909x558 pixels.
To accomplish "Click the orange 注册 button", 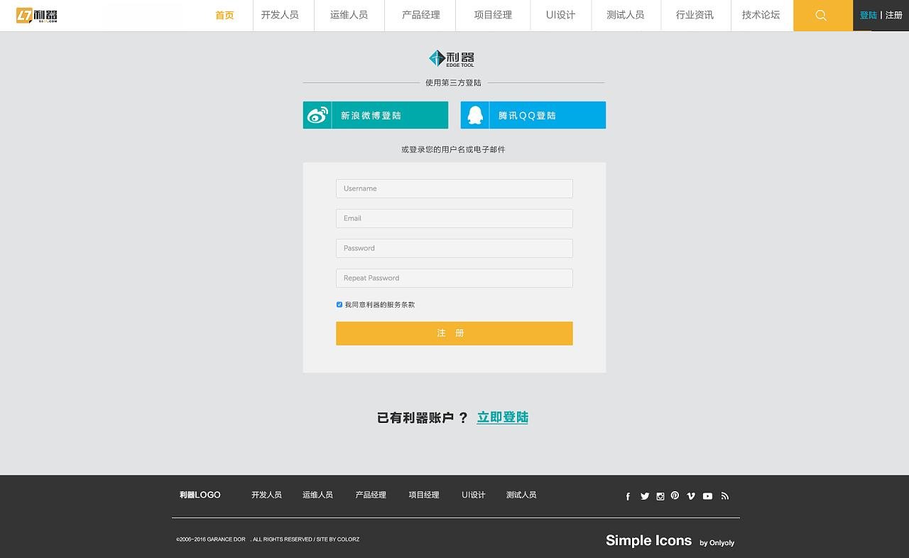I will coord(454,333).
